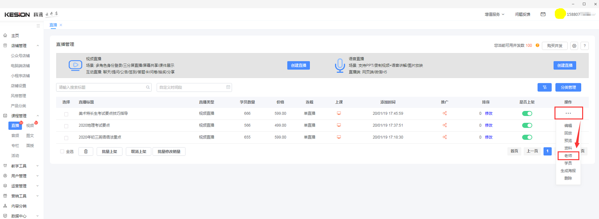
Task: Click the 上课 monitor icon for 美术特长生考试要点技巧指导
Action: pyautogui.click(x=339, y=113)
